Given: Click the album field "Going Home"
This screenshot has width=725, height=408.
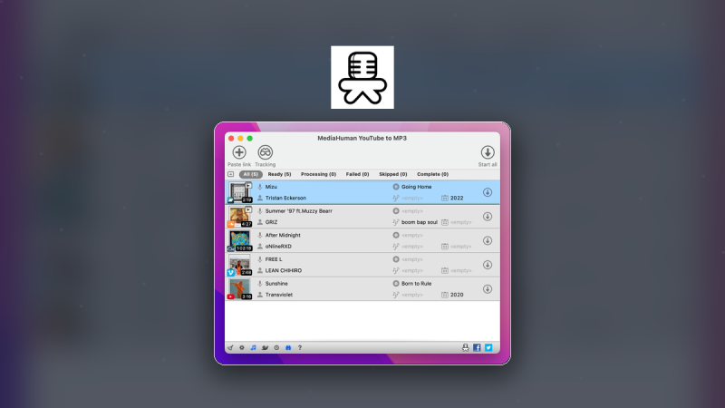Looking at the screenshot, I should point(416,187).
